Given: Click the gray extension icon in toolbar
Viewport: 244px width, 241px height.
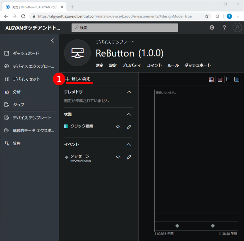Looking at the screenshot, I should (x=217, y=16).
